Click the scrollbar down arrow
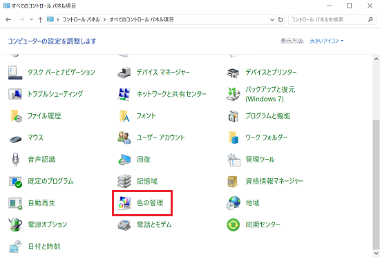The width and height of the screenshot is (380, 257). click(376, 254)
